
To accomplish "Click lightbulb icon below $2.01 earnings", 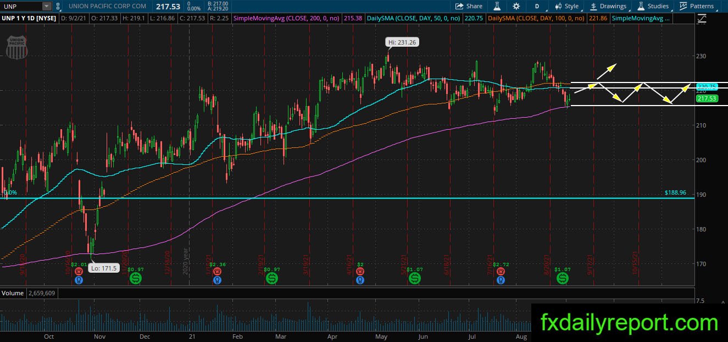I will click(x=79, y=280).
